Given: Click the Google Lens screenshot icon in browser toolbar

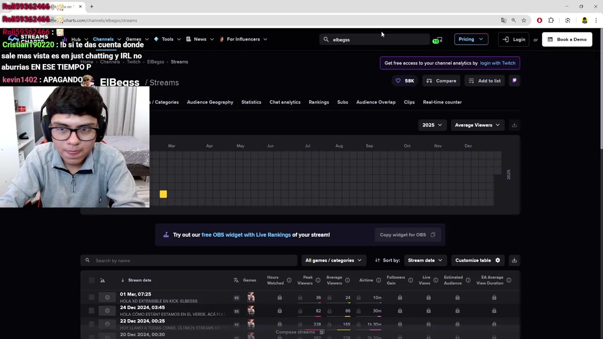Looking at the screenshot, I should click(568, 20).
